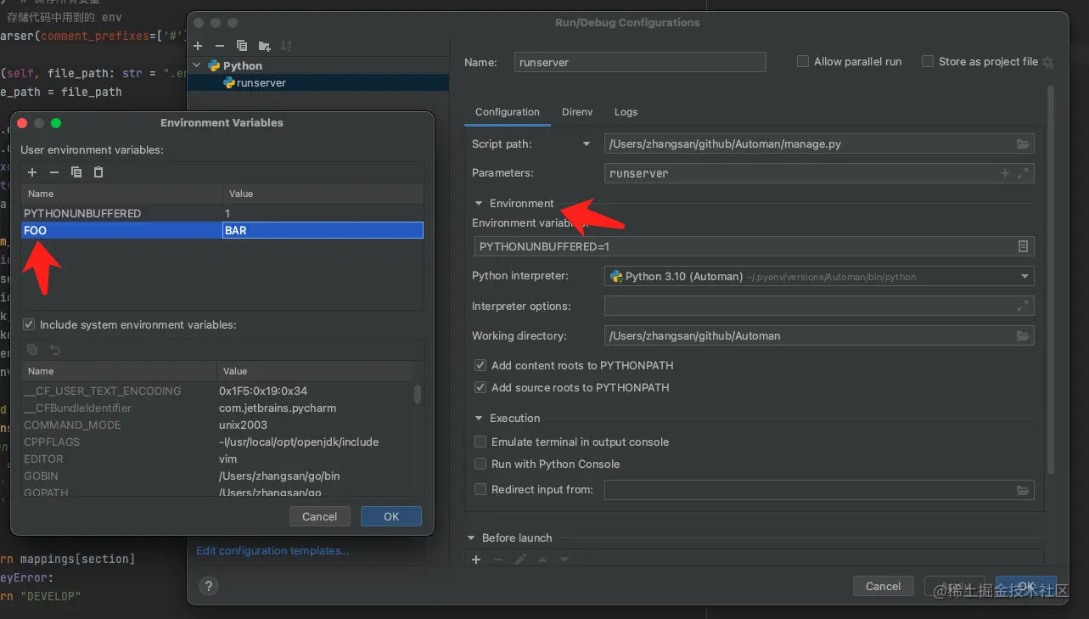Open the gear icon beside Store as project file
This screenshot has height=619, width=1089.
point(1048,62)
